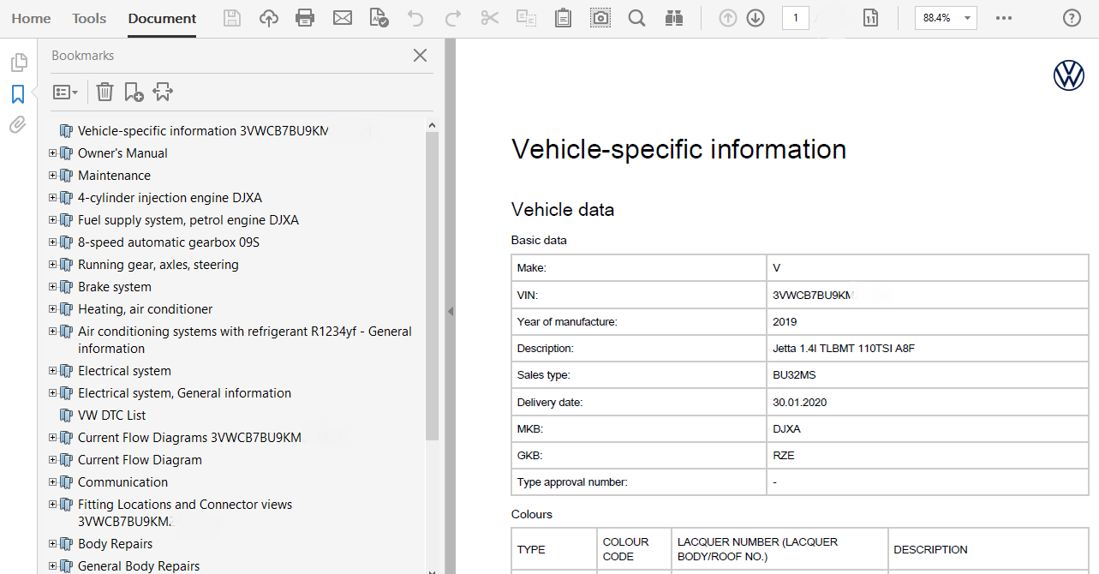Toggle the Bookmarks panel icon
This screenshot has width=1099, height=574.
[x=18, y=94]
